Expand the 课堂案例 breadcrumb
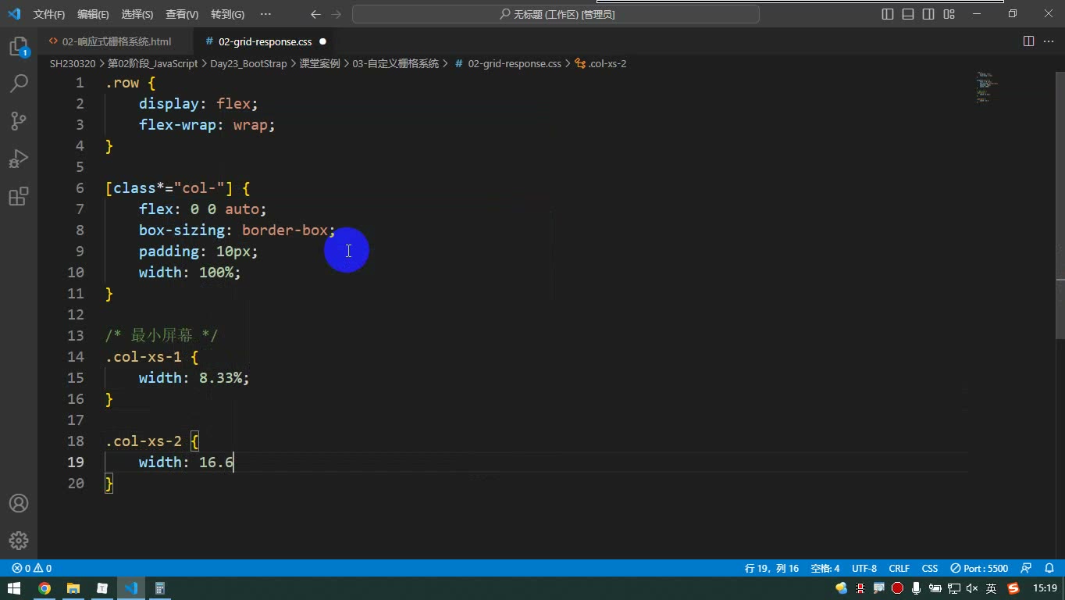 320,63
